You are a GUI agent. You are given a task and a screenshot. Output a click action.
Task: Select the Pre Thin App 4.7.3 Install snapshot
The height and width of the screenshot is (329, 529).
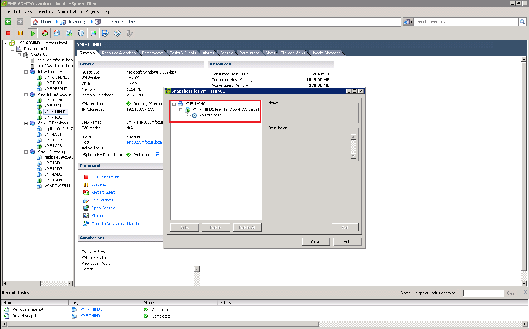pyautogui.click(x=225, y=110)
